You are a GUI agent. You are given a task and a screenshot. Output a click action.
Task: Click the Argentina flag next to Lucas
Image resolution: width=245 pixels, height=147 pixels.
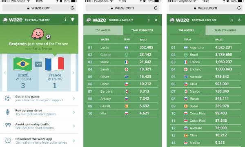click(x=127, y=47)
